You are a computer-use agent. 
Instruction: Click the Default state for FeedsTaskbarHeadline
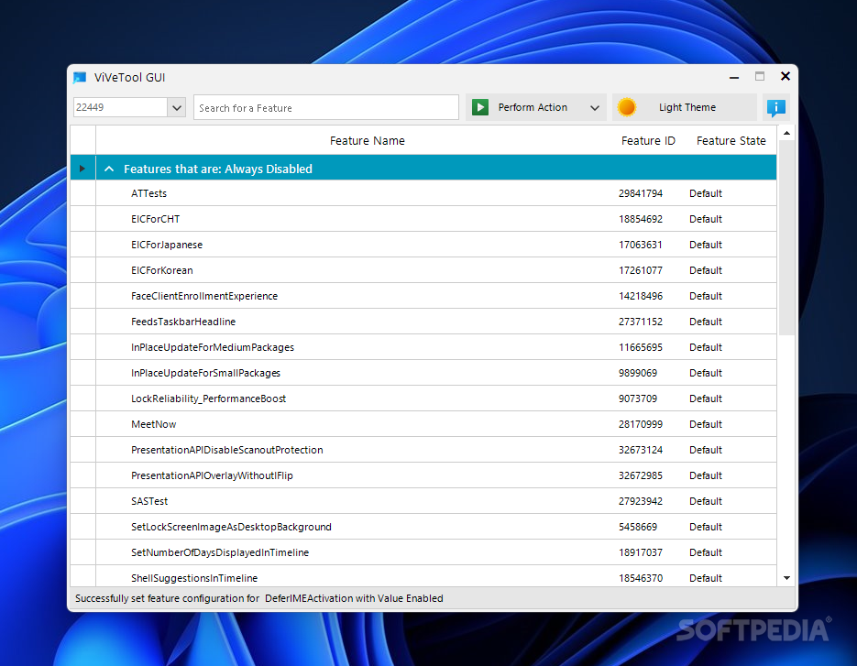[x=706, y=322]
